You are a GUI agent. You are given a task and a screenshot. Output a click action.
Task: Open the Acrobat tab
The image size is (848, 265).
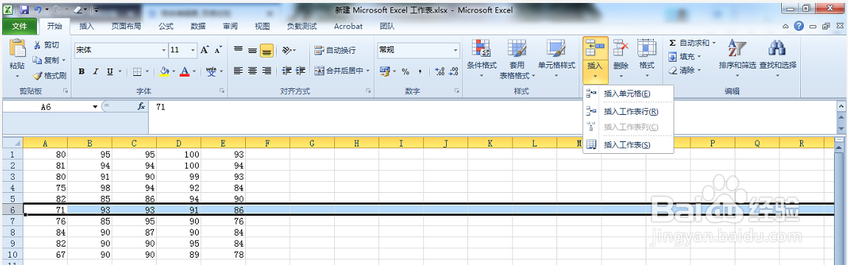tap(348, 26)
